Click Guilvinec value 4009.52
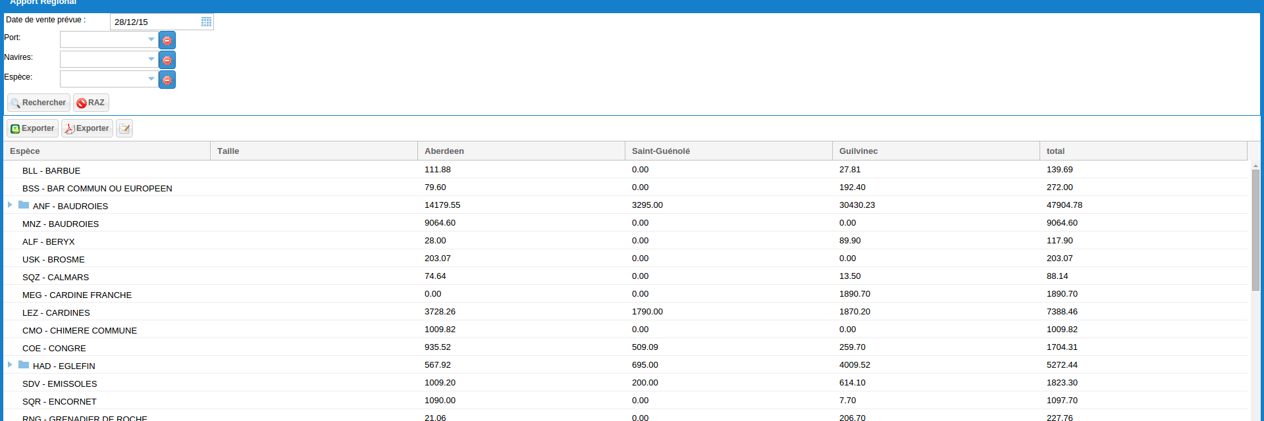 (x=855, y=365)
